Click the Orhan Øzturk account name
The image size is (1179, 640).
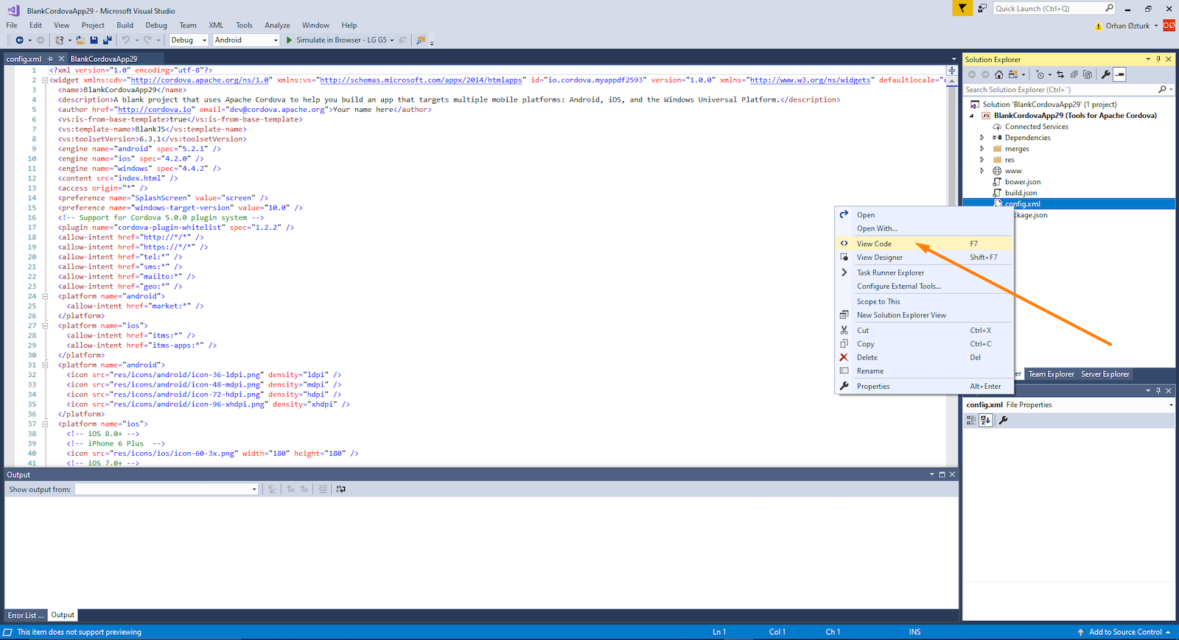pos(1127,26)
